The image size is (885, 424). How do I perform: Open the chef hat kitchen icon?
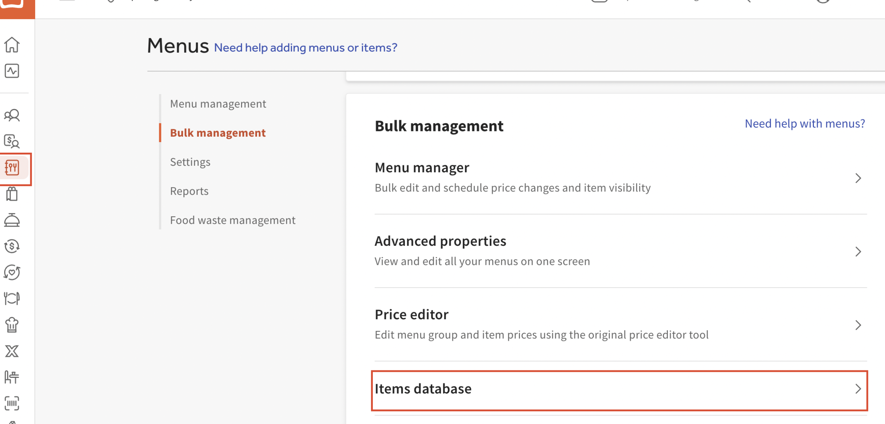pos(12,325)
